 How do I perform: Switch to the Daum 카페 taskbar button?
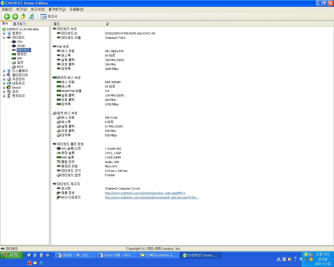point(118,255)
